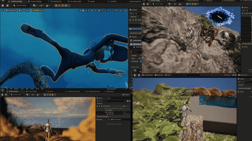Toggle rotation snapping in the underwater viewport

tap(105, 11)
